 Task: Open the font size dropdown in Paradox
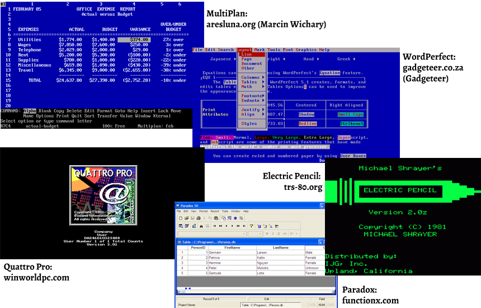260,234
